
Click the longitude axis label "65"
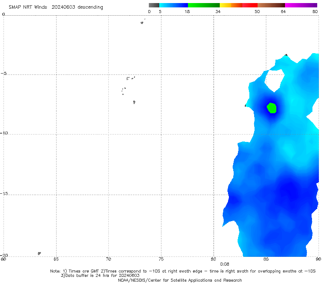56,259
